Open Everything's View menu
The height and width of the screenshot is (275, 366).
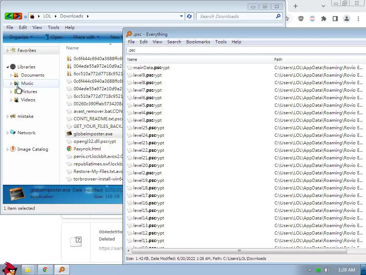tap(157, 42)
